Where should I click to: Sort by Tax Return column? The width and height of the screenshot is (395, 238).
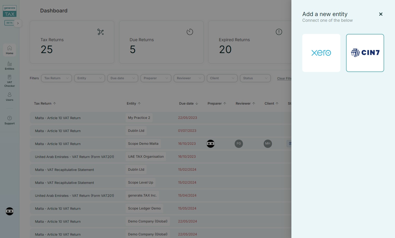pyautogui.click(x=45, y=103)
